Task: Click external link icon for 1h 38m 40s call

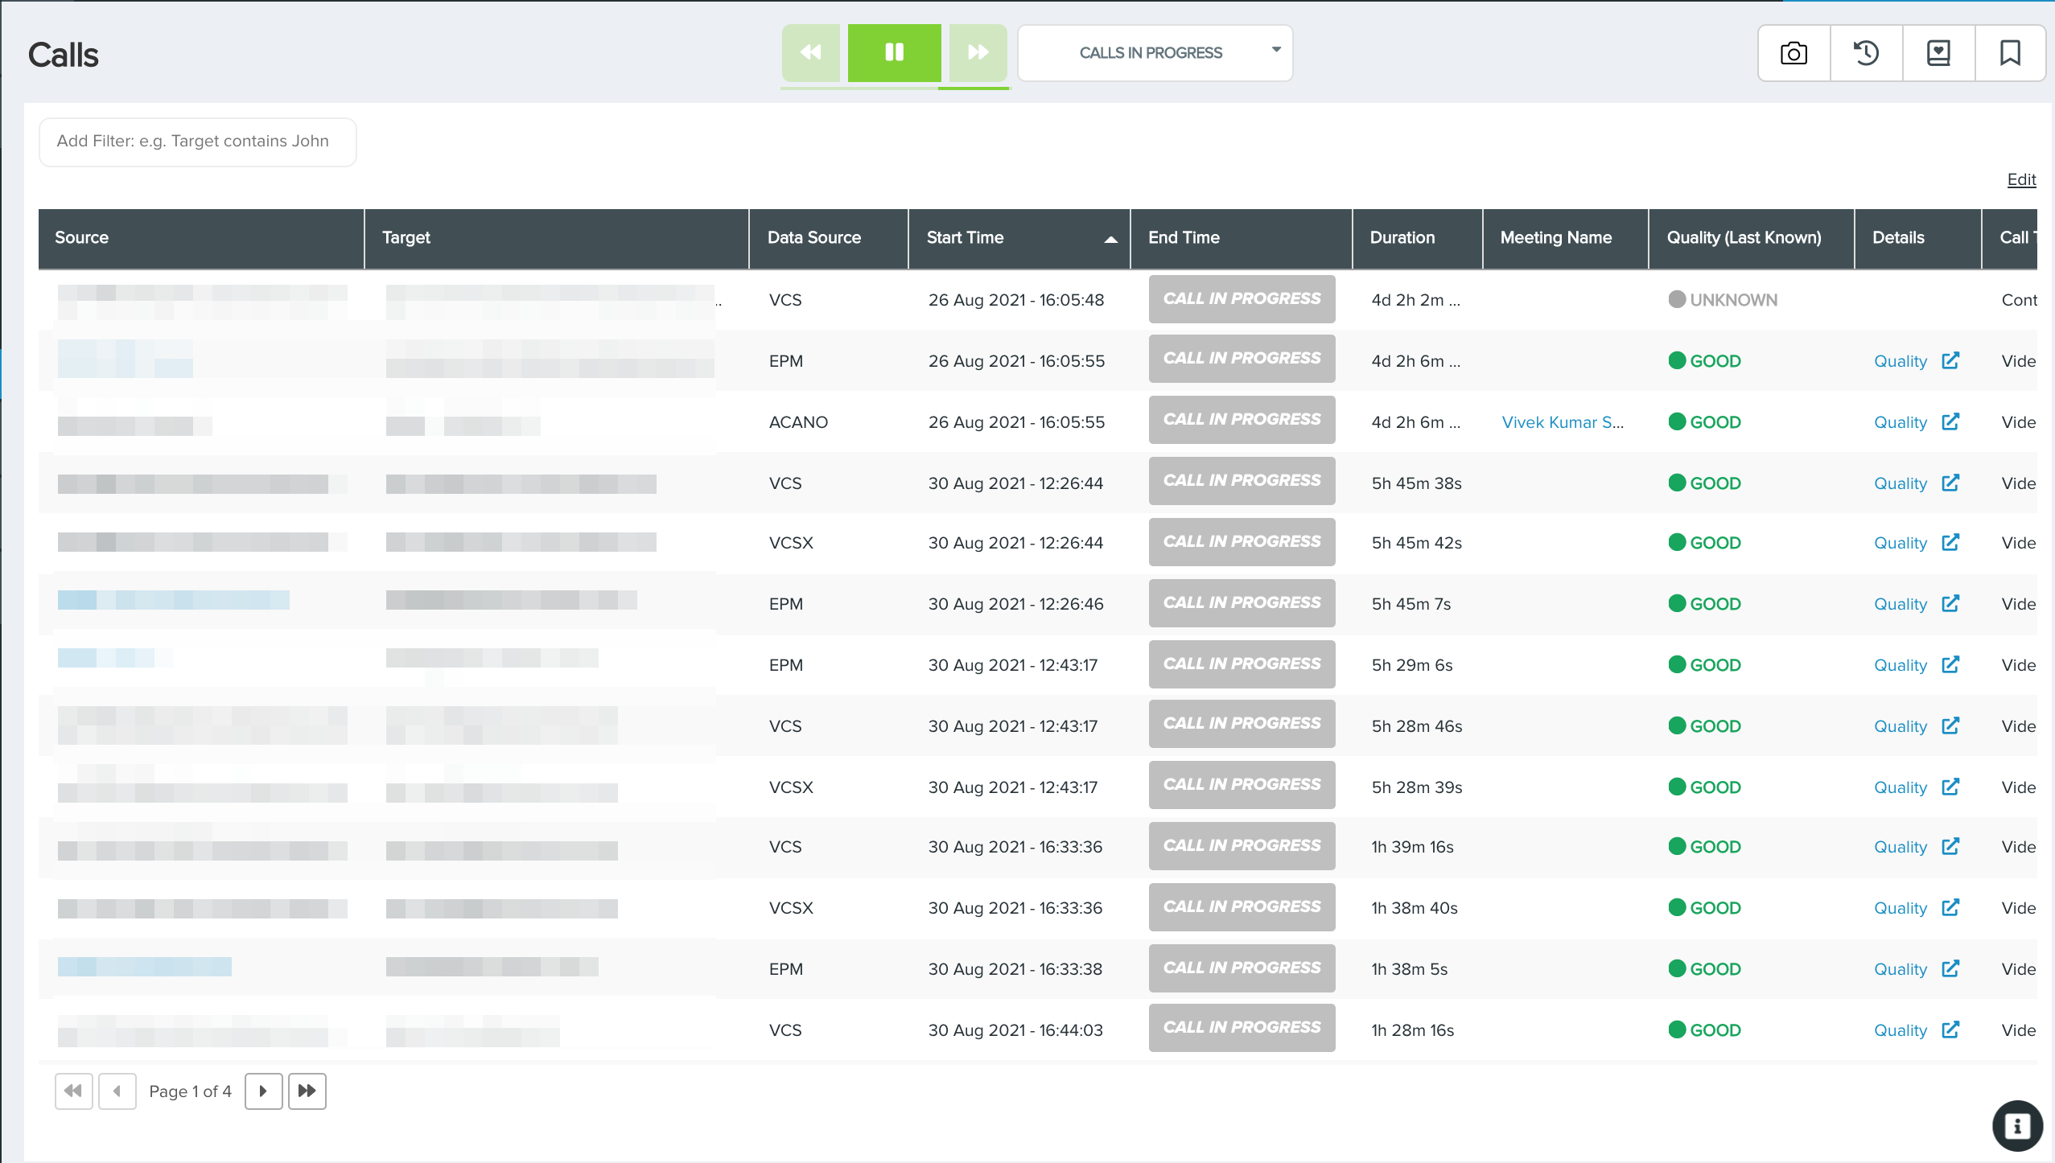Action: pyautogui.click(x=1950, y=907)
